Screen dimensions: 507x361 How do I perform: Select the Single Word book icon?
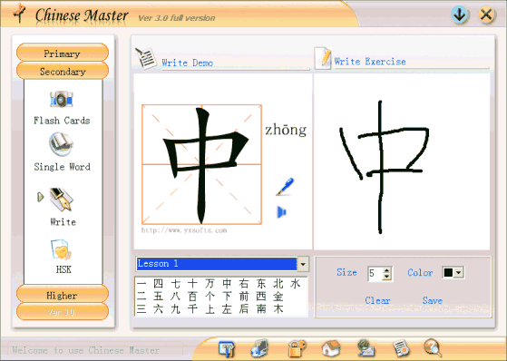click(62, 144)
